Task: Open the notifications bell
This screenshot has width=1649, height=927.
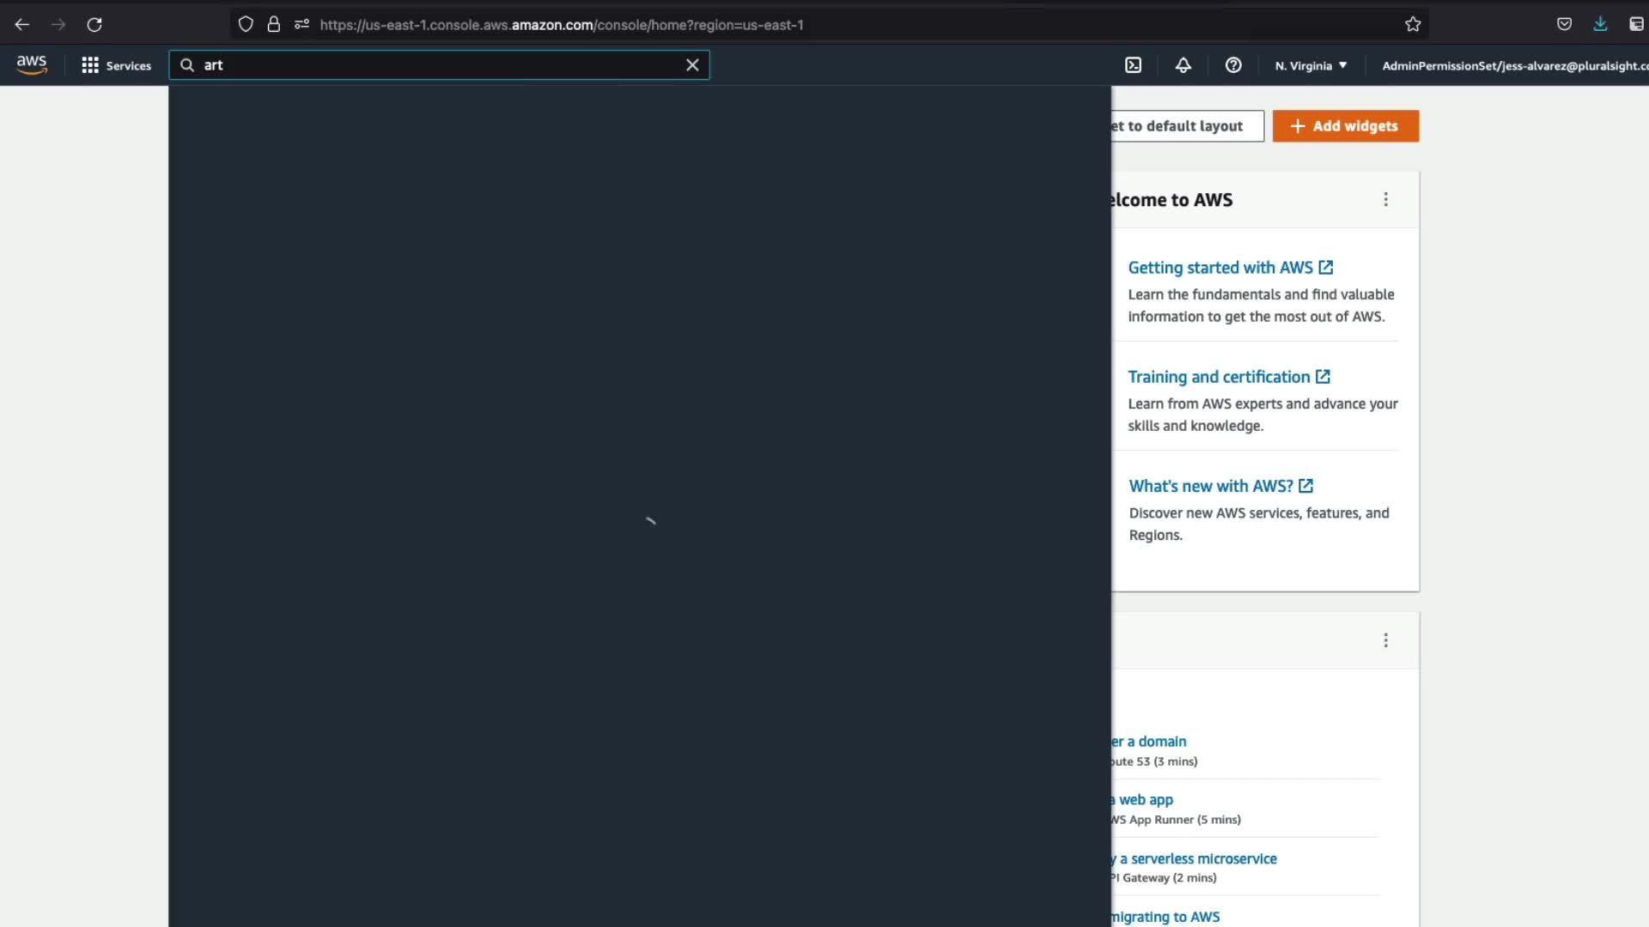Action: pos(1183,65)
